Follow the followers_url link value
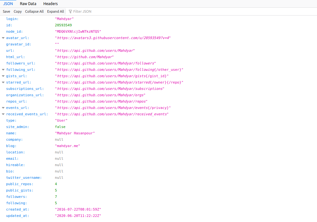 tap(105, 63)
